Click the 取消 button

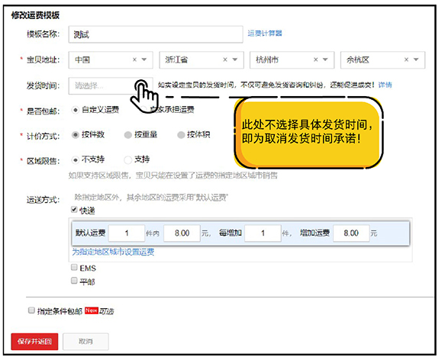[x=85, y=342]
